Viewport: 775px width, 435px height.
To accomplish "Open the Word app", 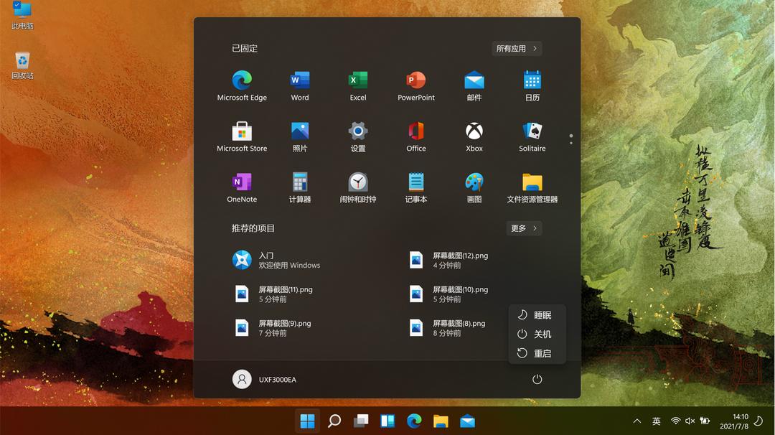I will [x=299, y=84].
